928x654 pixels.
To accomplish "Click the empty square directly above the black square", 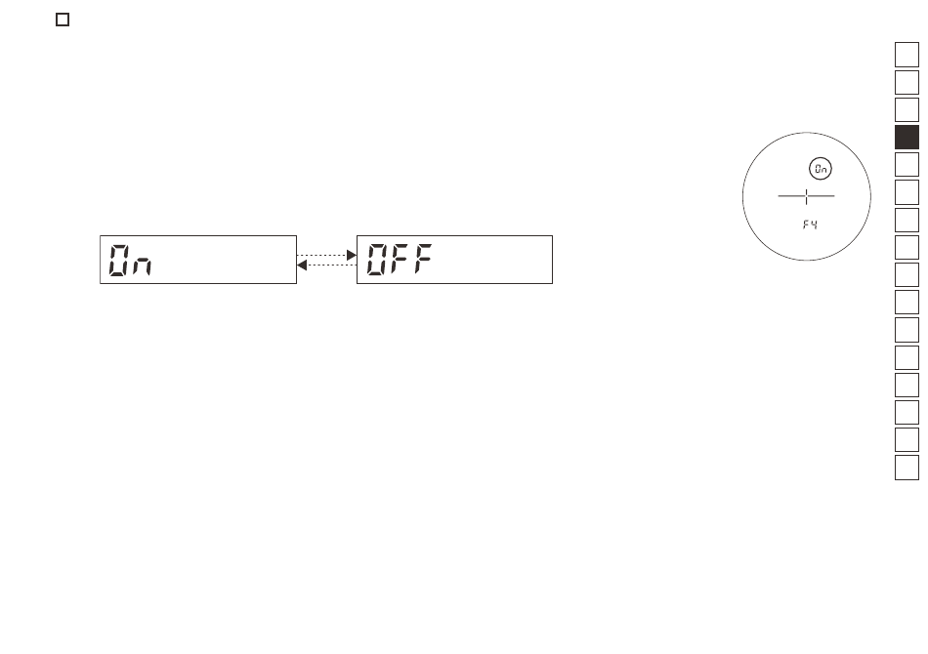I will point(907,109).
